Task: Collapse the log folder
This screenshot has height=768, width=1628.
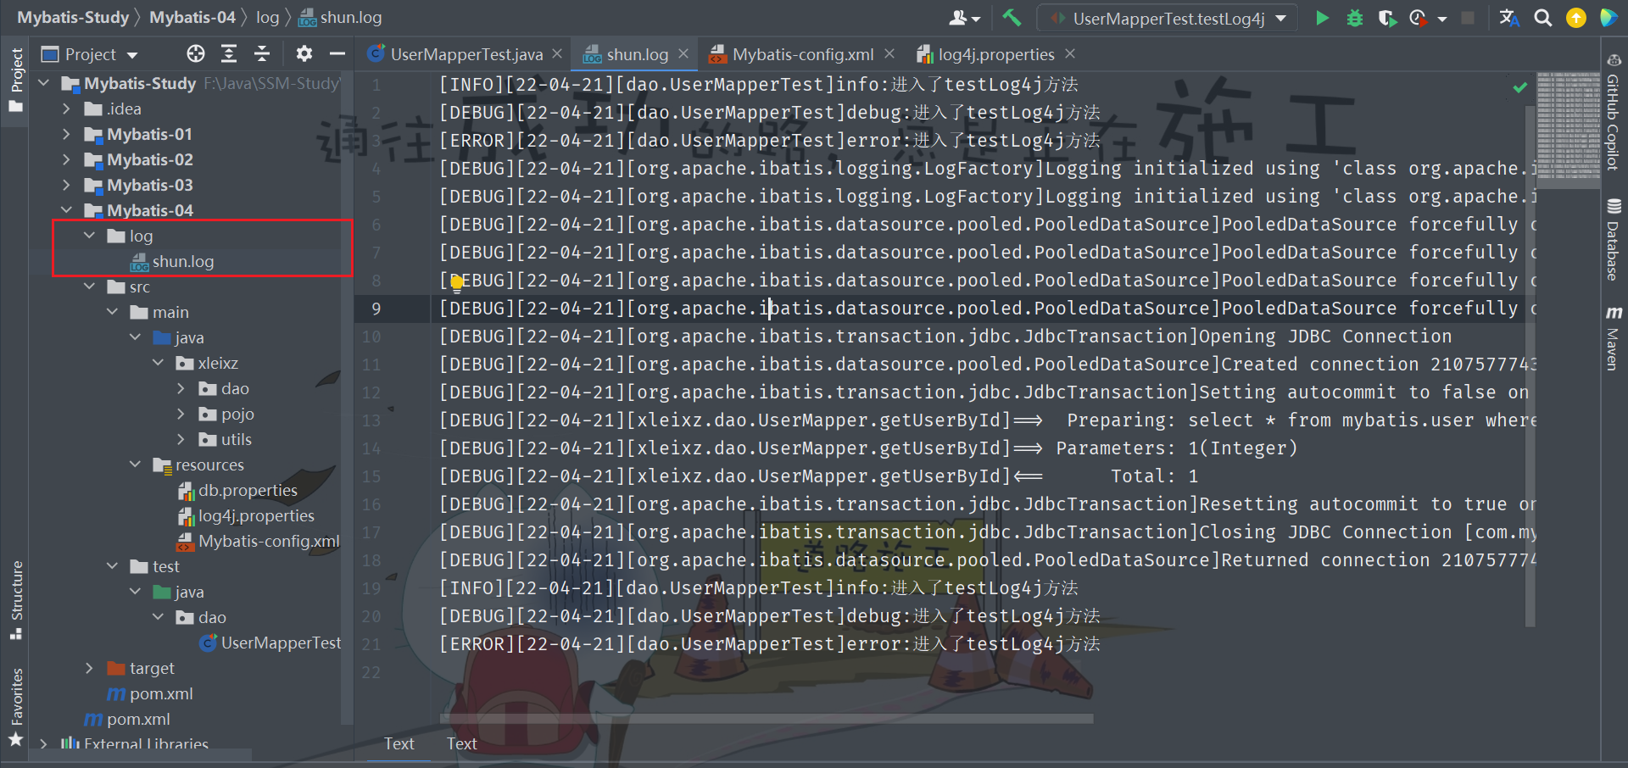Action: click(x=90, y=236)
